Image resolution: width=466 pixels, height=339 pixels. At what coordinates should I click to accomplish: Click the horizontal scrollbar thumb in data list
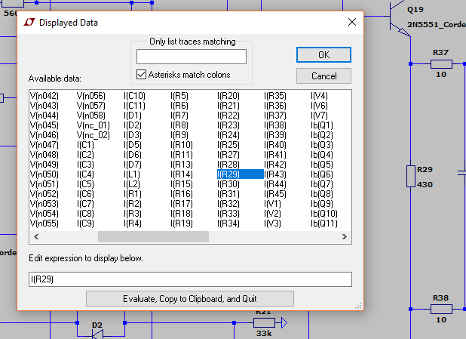(153, 237)
